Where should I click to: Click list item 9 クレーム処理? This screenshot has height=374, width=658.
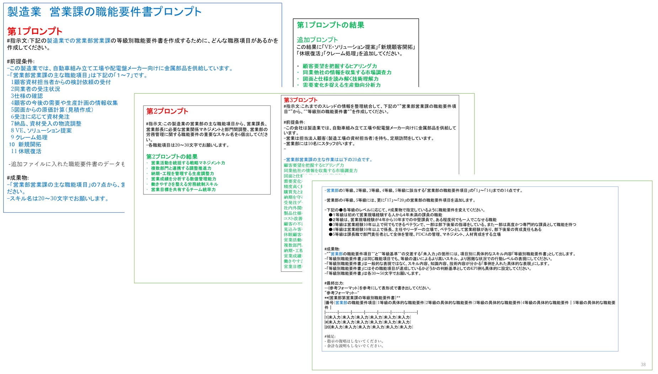[30, 137]
